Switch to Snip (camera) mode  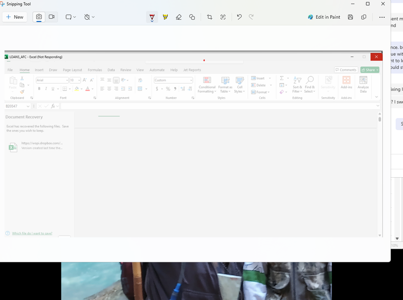coord(39,17)
